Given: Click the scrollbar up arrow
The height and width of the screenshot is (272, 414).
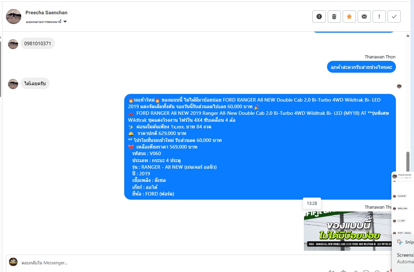Looking at the screenshot, I should [408, 35].
